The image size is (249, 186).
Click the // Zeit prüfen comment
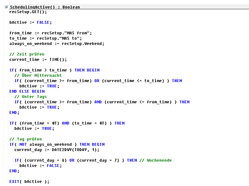coord(27,54)
